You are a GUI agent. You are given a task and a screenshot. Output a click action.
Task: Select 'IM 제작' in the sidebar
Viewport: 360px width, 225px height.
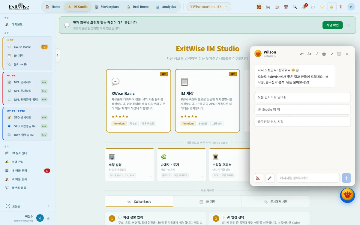click(28, 55)
